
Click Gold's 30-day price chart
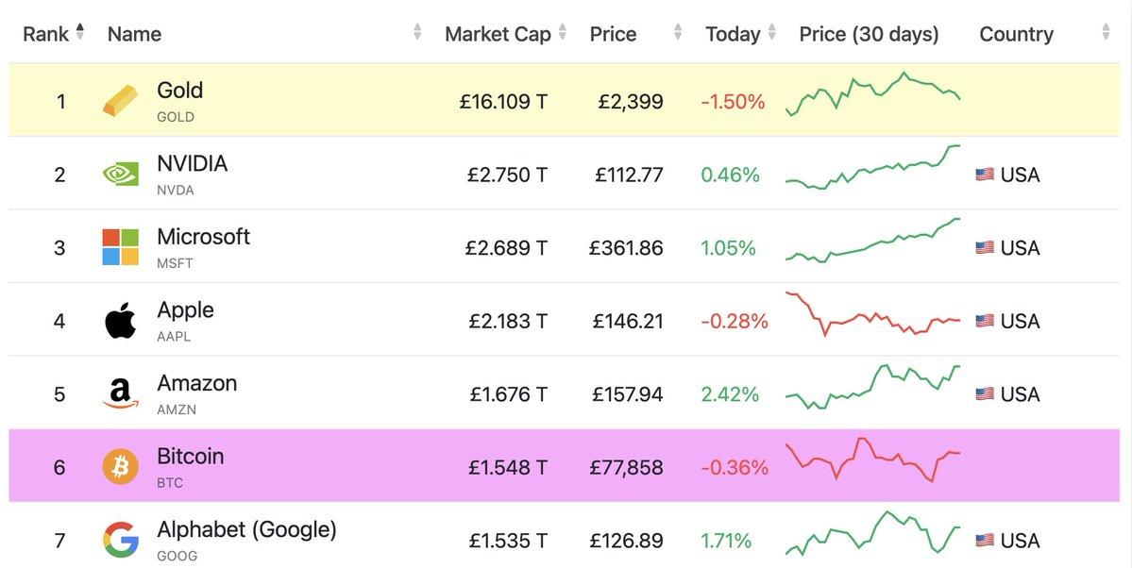872,94
